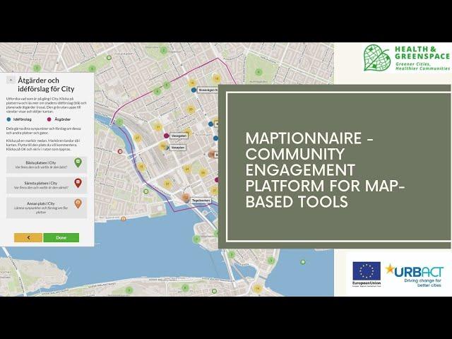Click the small red marker west of the river
452x339 pixels.
pyautogui.click(x=120, y=152)
